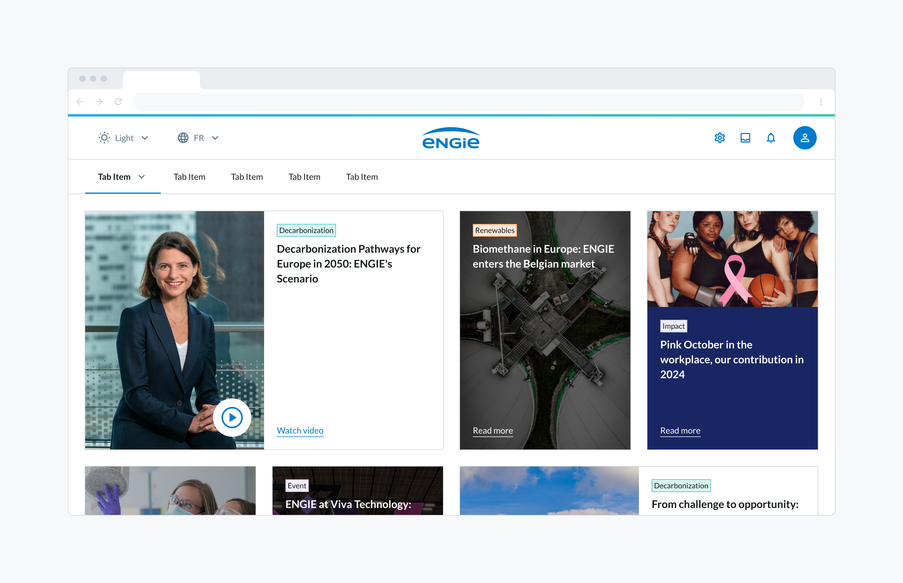Click the Pink October group photo
The width and height of the screenshot is (903, 583).
[732, 259]
